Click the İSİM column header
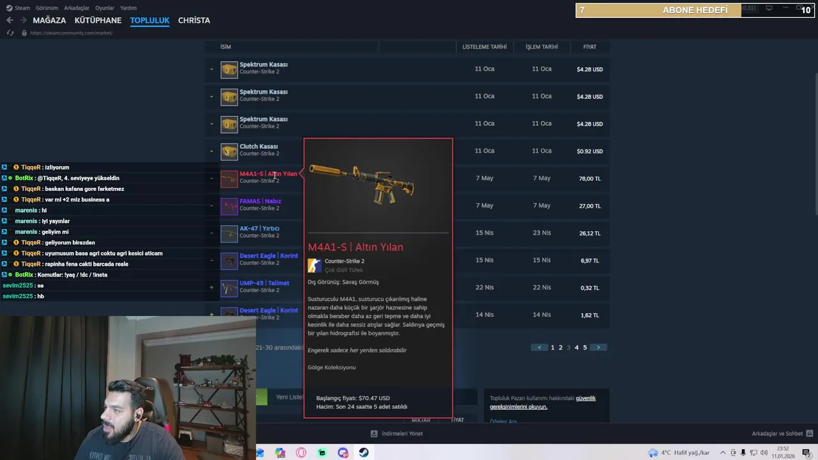818x460 pixels. 226,47
